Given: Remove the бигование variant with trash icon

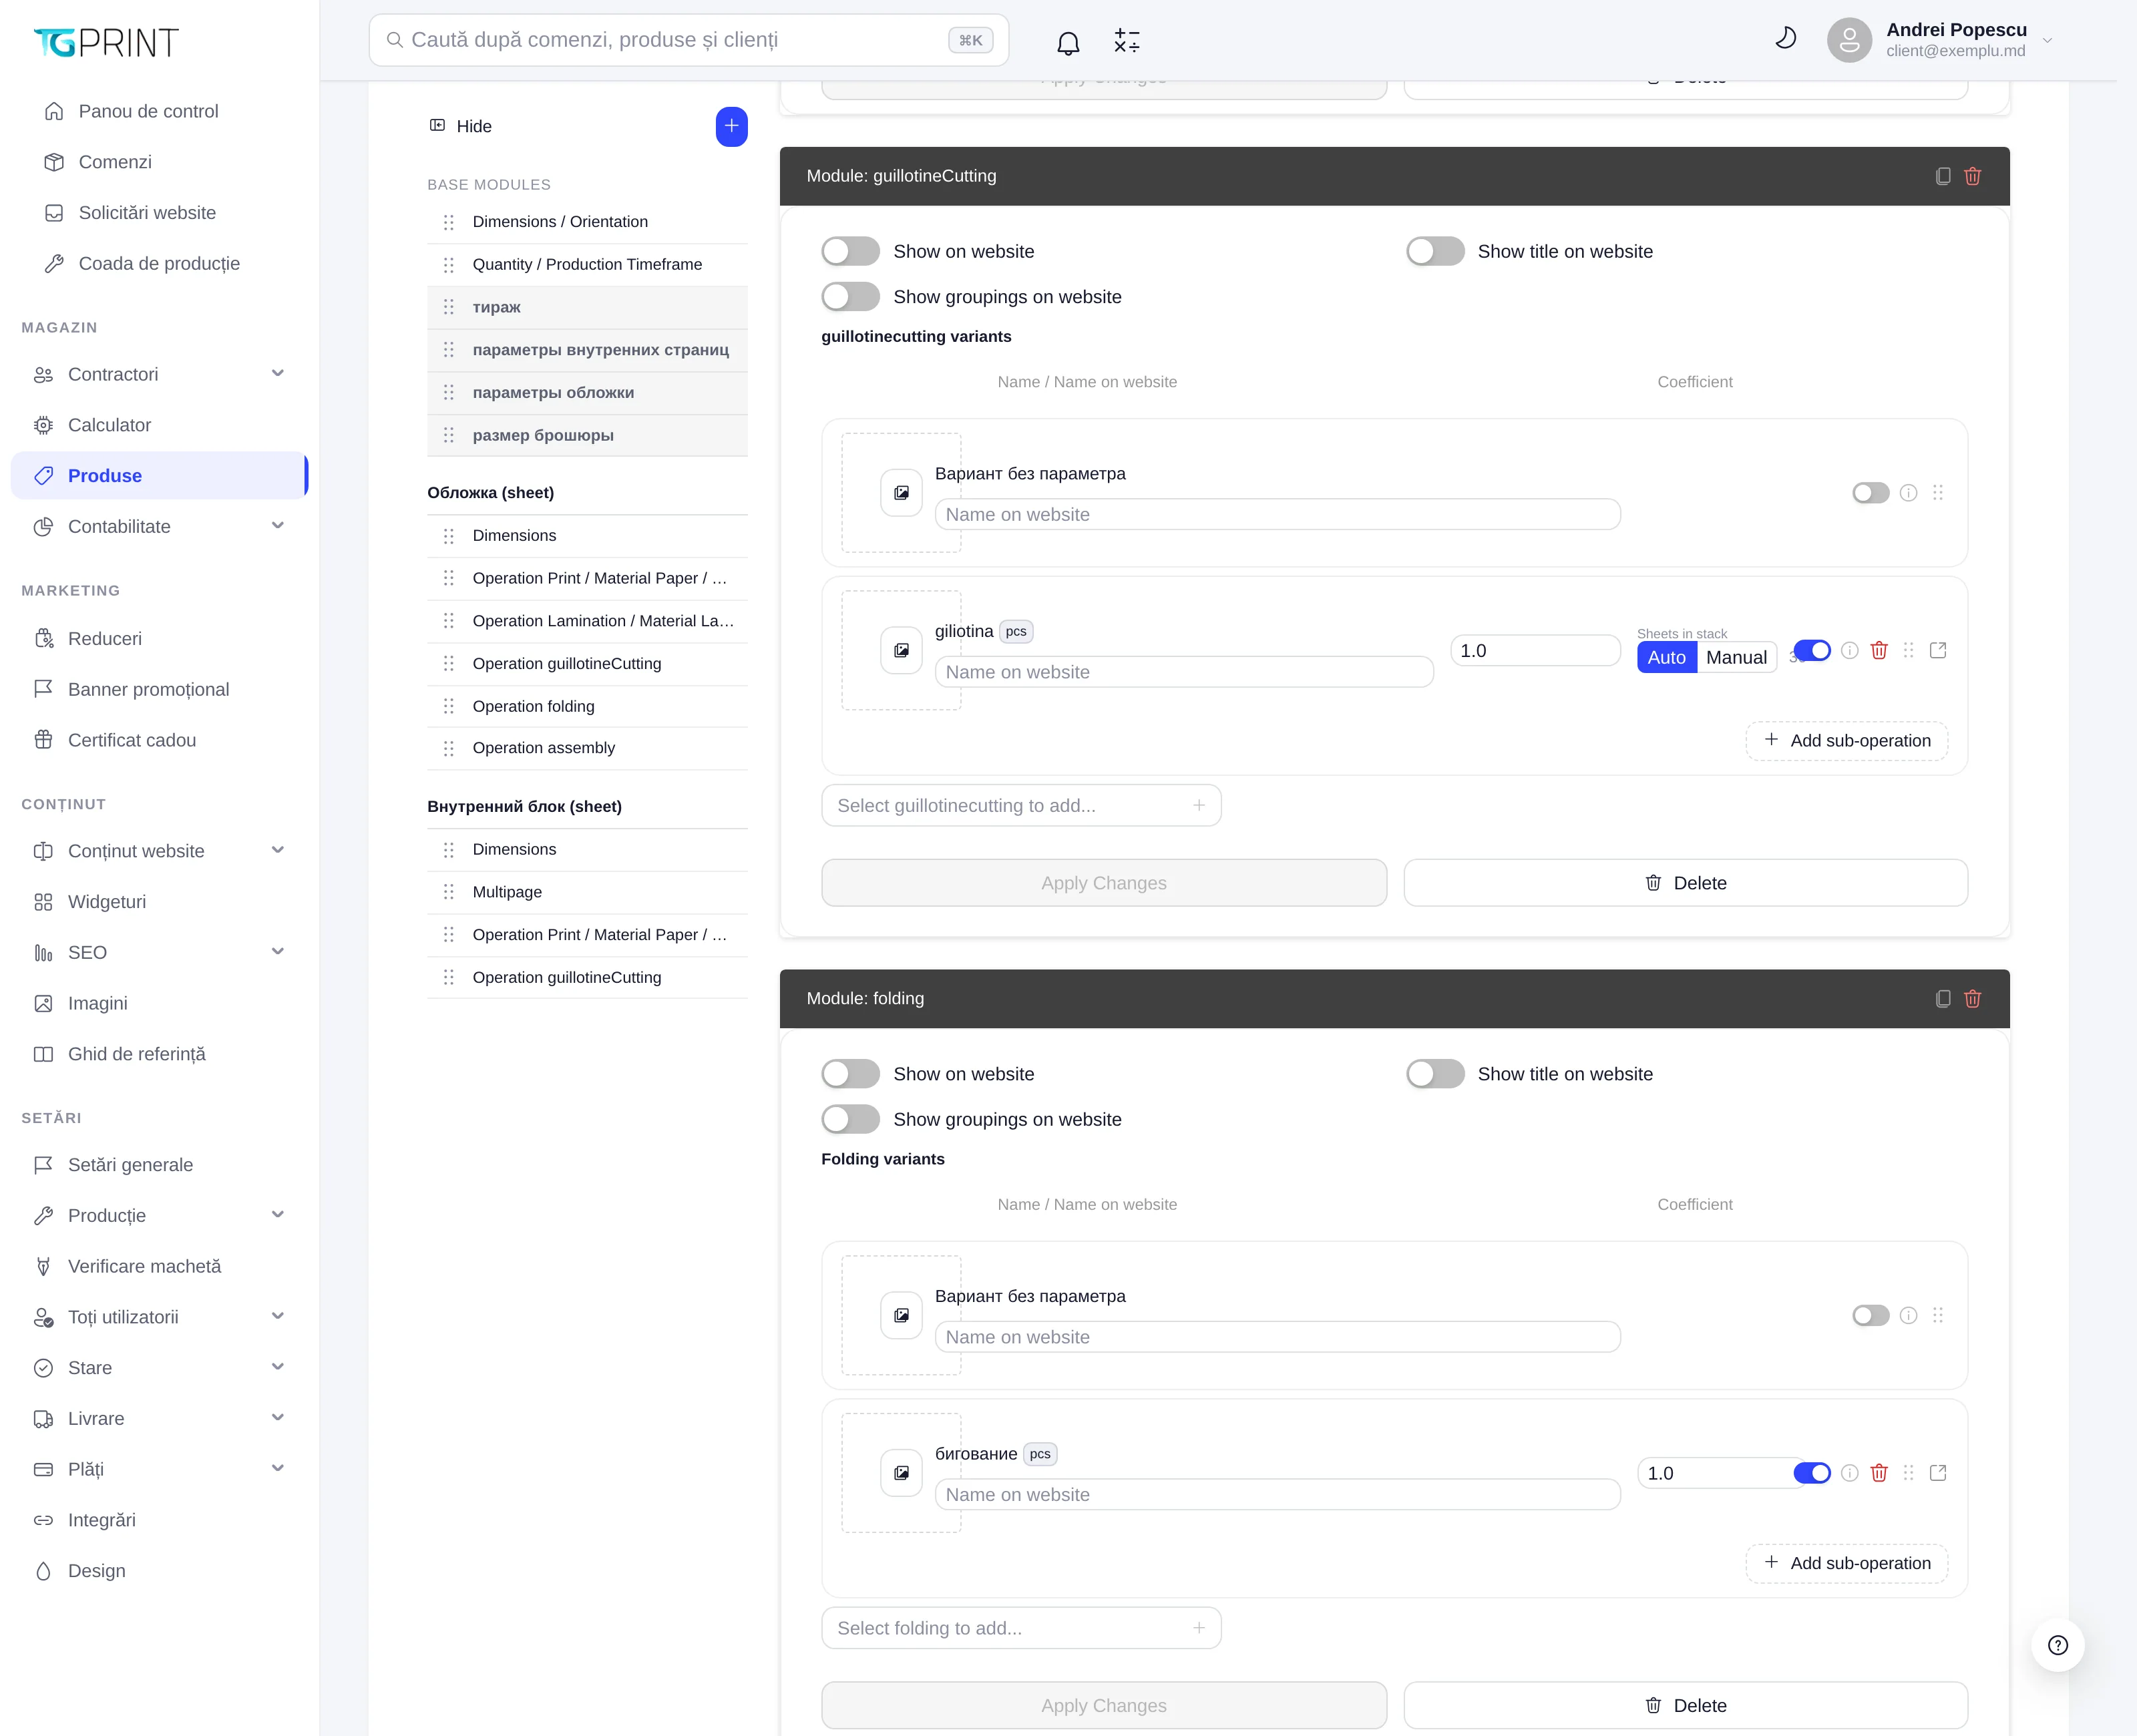Looking at the screenshot, I should [x=1879, y=1473].
